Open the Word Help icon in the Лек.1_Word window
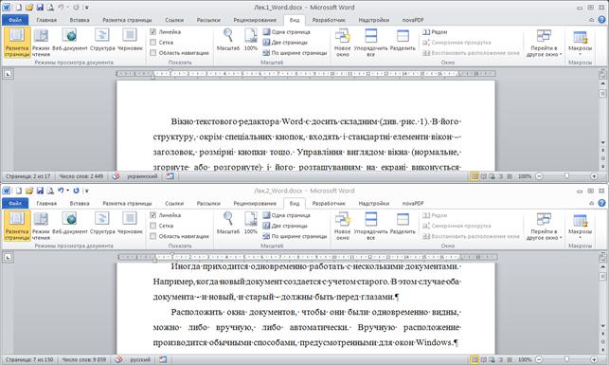The image size is (609, 365). 601,20
